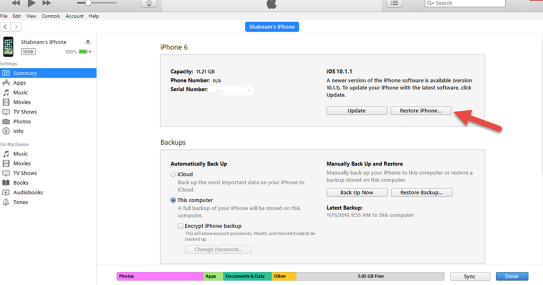
Task: Open Movies under On My Device
Action: pos(48,163)
